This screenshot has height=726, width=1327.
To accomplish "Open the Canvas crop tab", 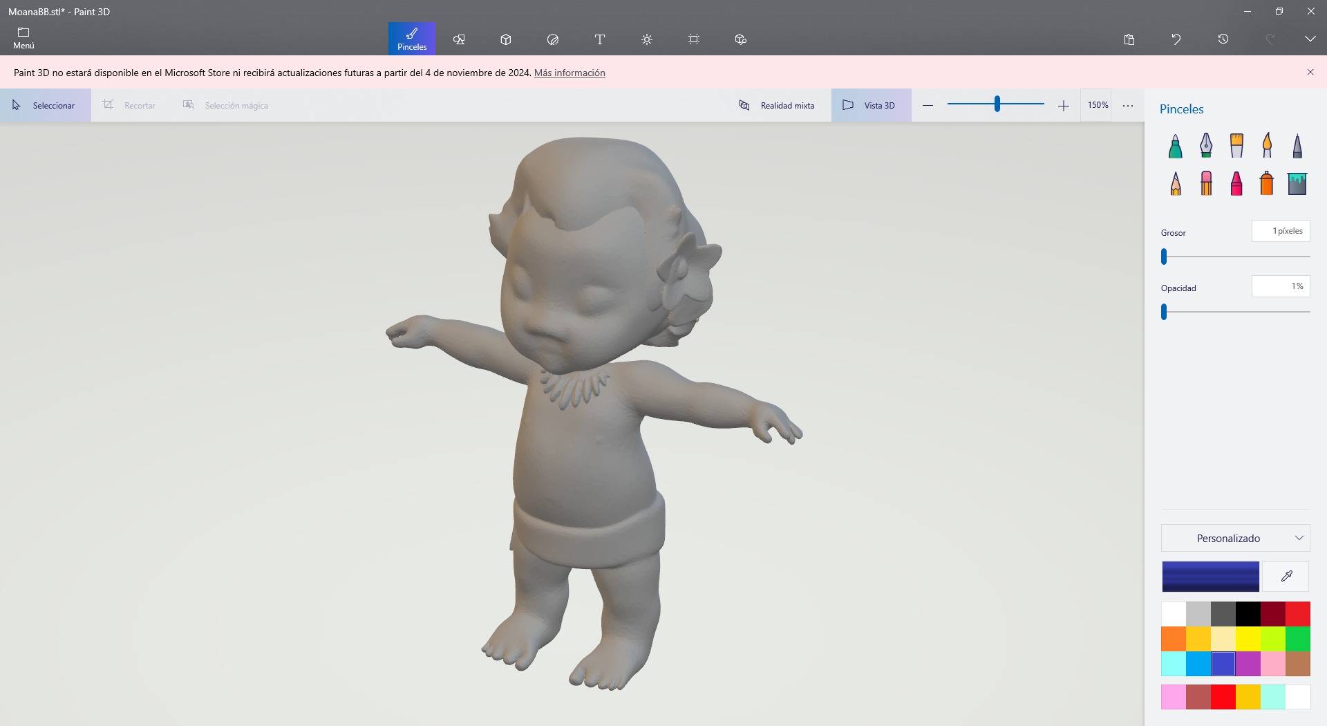I will 694,39.
